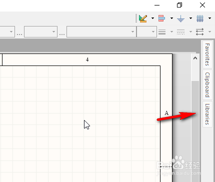Select the power port ground icon
The width and height of the screenshot is (215, 182).
(x=180, y=18)
